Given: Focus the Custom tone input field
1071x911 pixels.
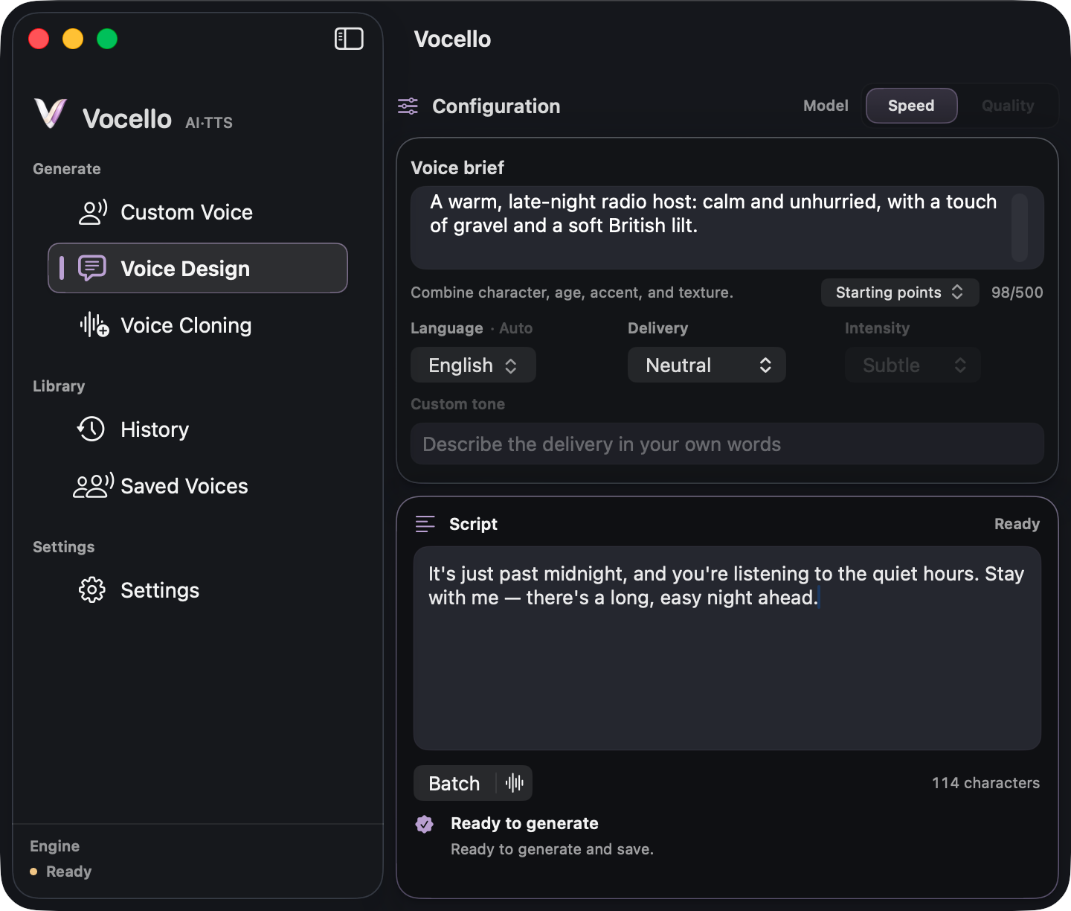Looking at the screenshot, I should 727,444.
